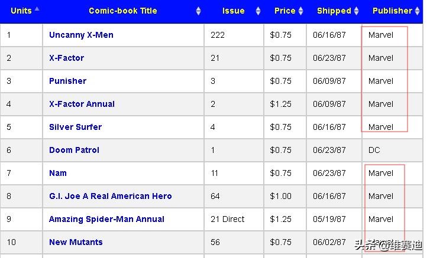Select the DC publisher cell
Viewport: 430px width, 258px height.
pos(374,150)
